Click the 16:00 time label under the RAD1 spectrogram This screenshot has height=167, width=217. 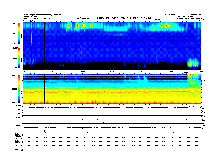point(142,72)
